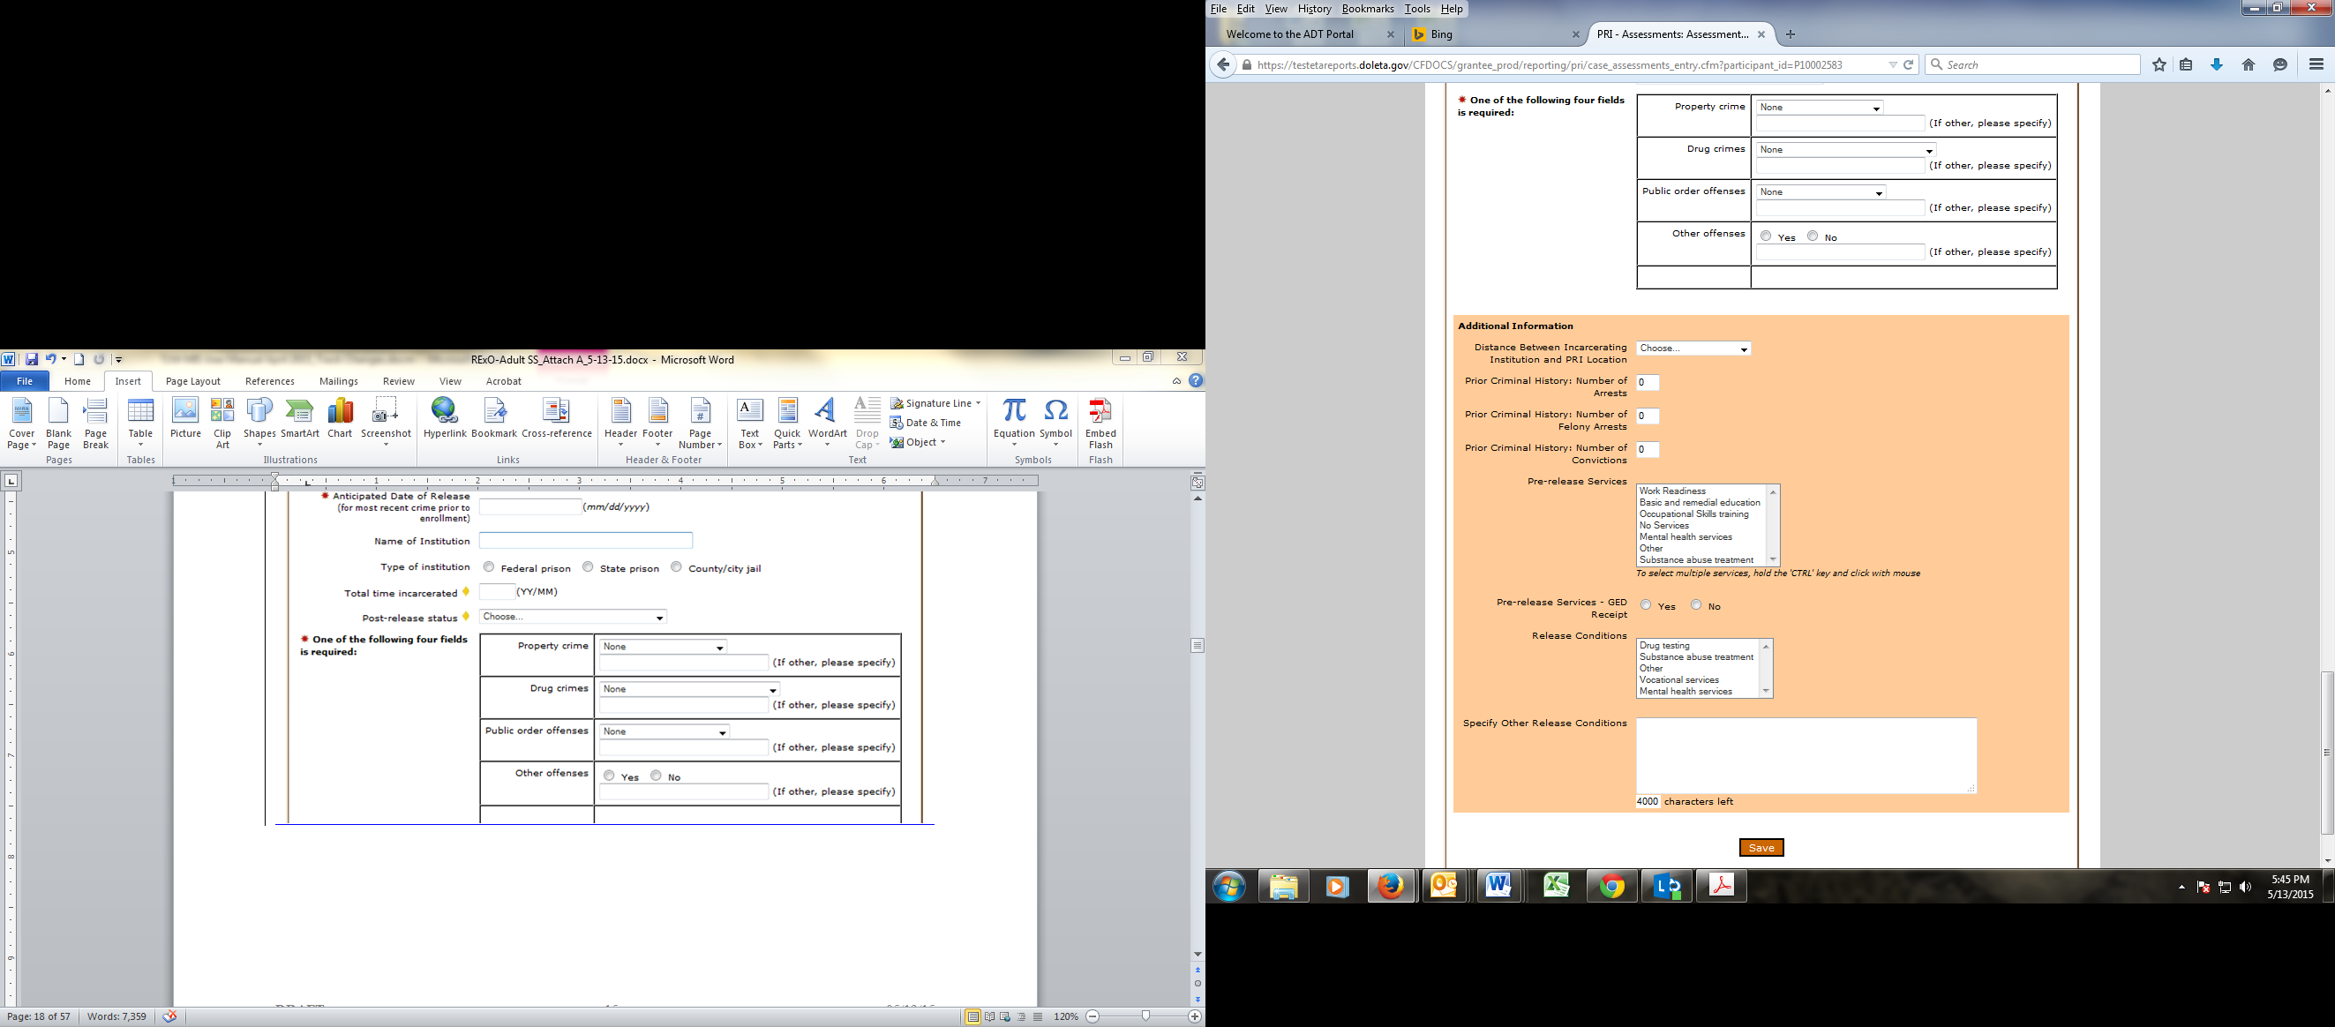The image size is (2335, 1027).
Task: Insert a Bookmark via ribbon icon
Action: 494,419
